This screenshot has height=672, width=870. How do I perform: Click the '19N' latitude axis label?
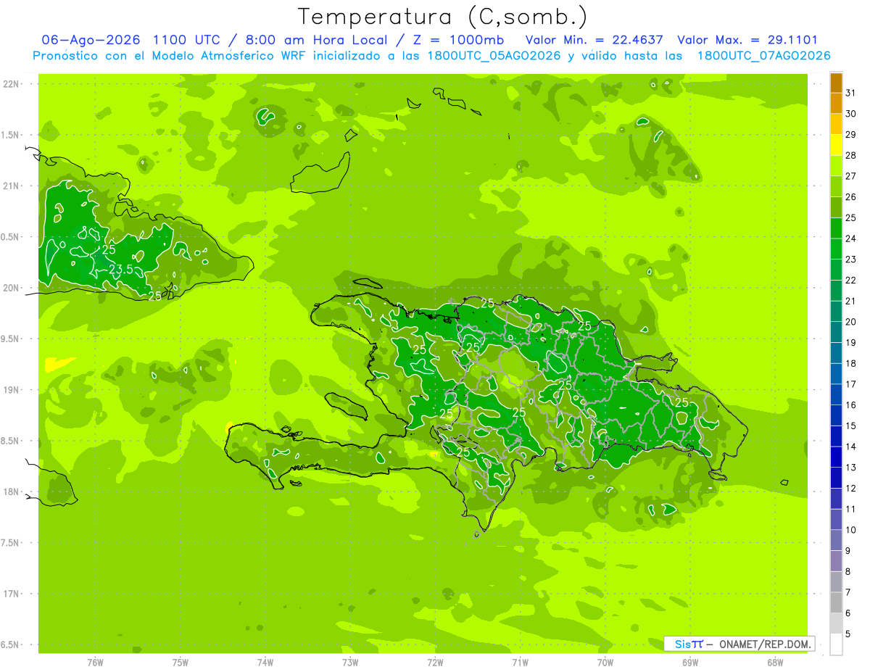pyautogui.click(x=12, y=390)
